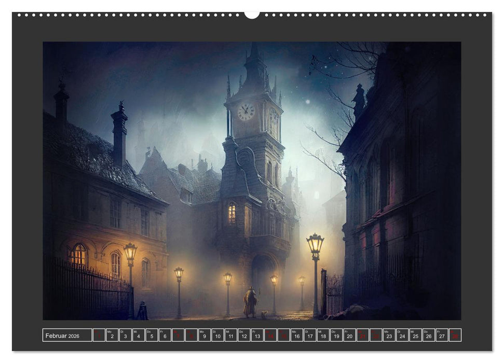Click the Do label above date 19
Viewport: 504px width, 363px height.
click(332, 332)
